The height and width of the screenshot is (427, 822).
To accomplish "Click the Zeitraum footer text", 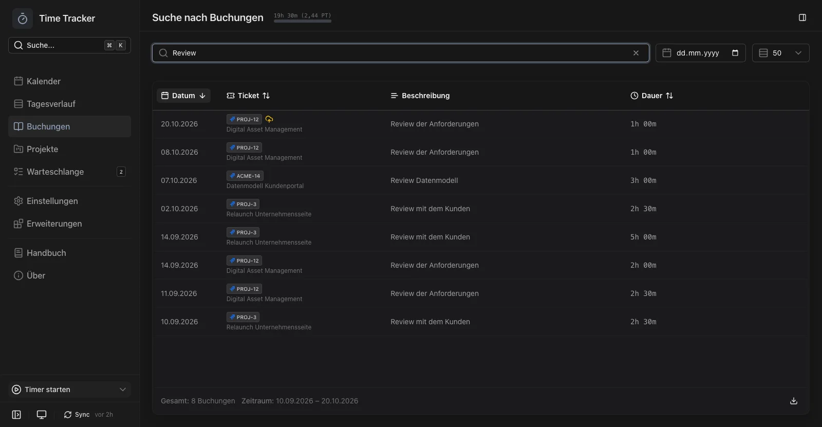I will (x=300, y=401).
